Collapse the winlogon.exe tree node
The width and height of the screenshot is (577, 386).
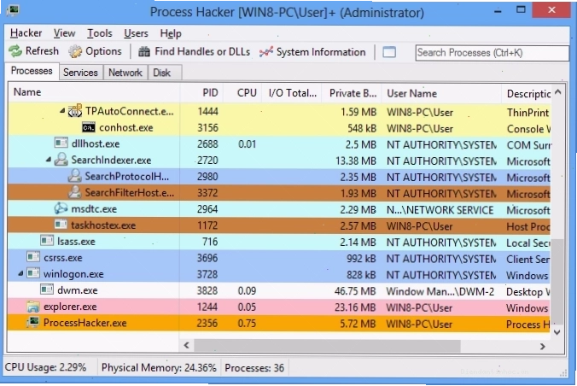click(x=20, y=273)
